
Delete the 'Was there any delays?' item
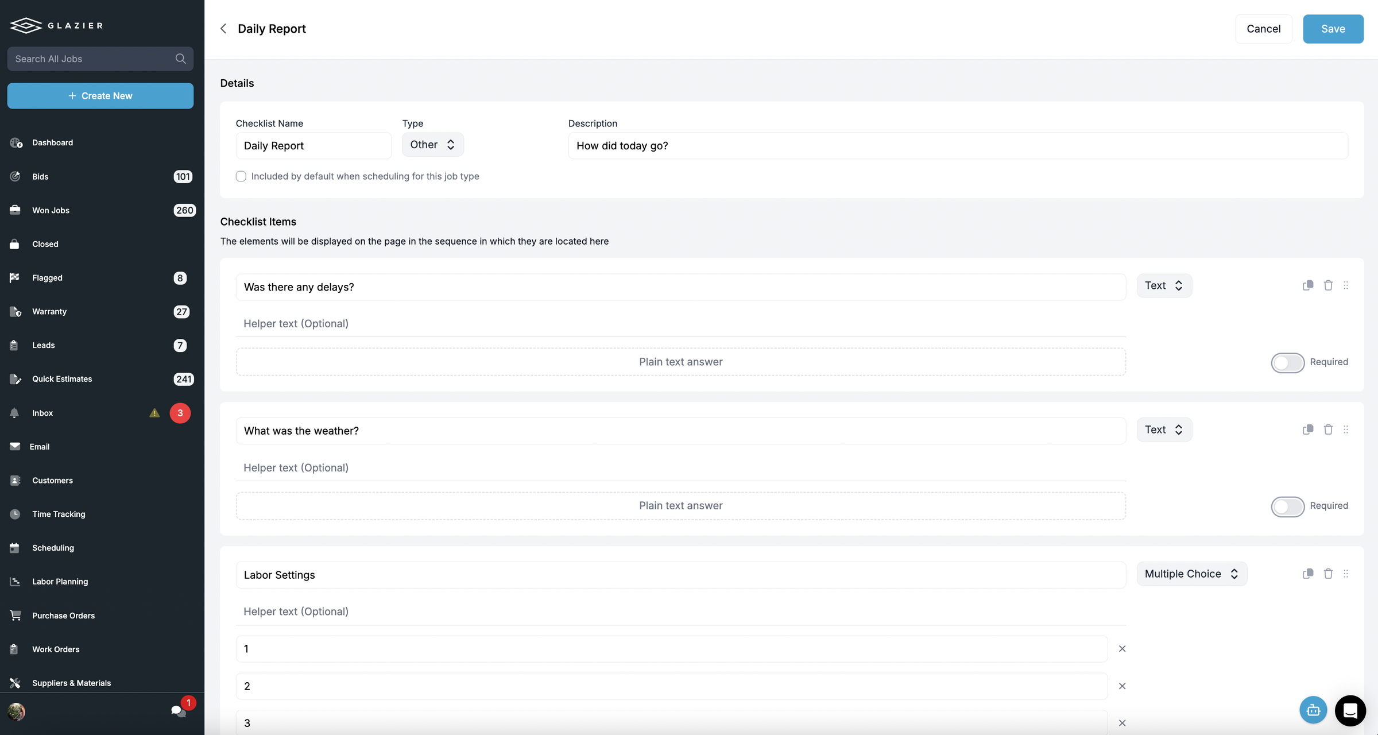tap(1328, 285)
